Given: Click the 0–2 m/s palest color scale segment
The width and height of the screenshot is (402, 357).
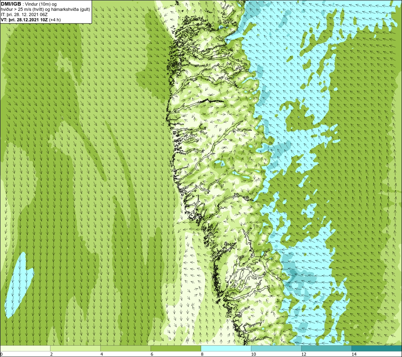Looking at the screenshot, I should [25, 348].
